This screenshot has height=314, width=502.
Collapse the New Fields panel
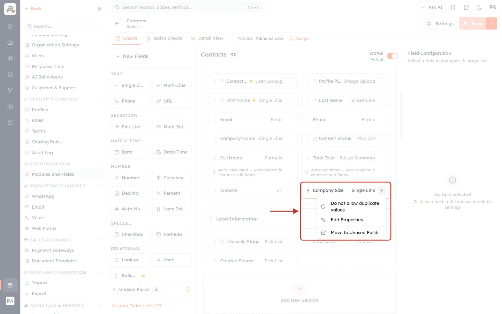[x=118, y=56]
